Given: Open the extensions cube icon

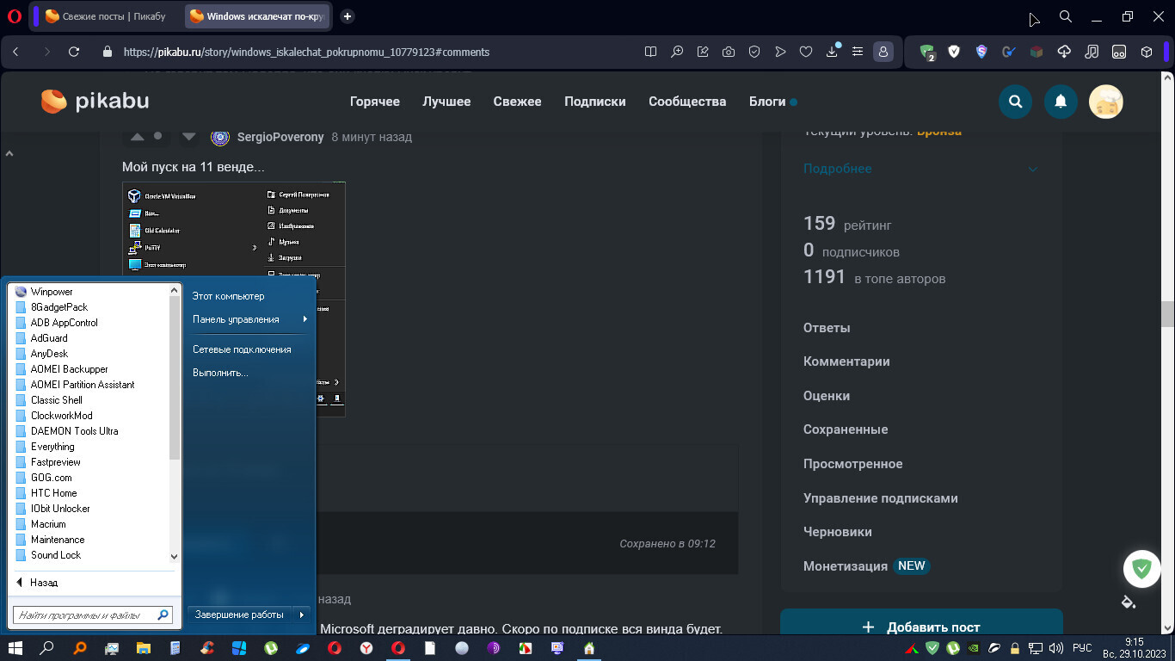Looking at the screenshot, I should (1147, 52).
